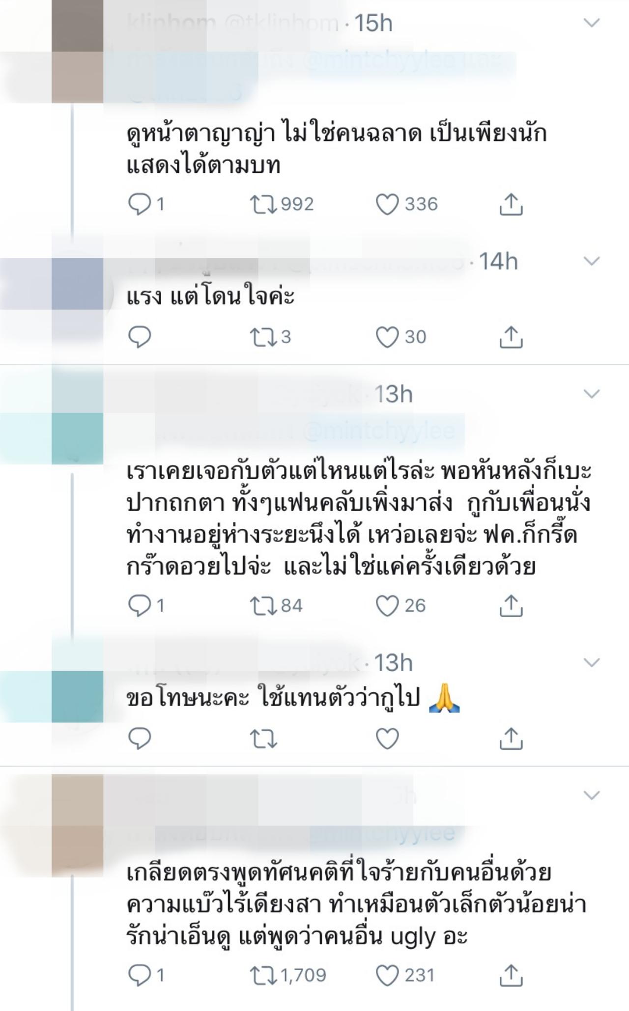This screenshot has height=1011, width=629.
Task: Retweet the tweet with 1,709 retweets
Action: pyautogui.click(x=263, y=976)
